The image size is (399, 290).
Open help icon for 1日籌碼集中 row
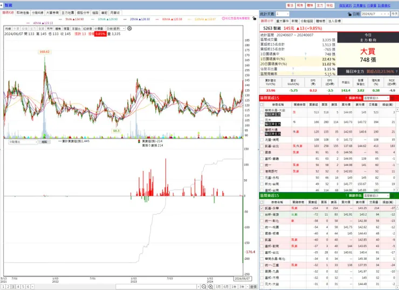click(x=305, y=54)
